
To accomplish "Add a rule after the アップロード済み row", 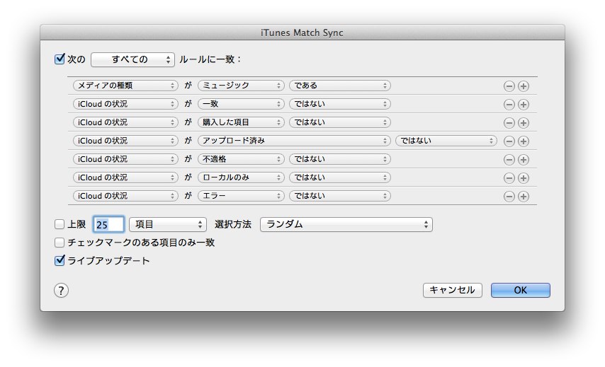I will click(524, 141).
